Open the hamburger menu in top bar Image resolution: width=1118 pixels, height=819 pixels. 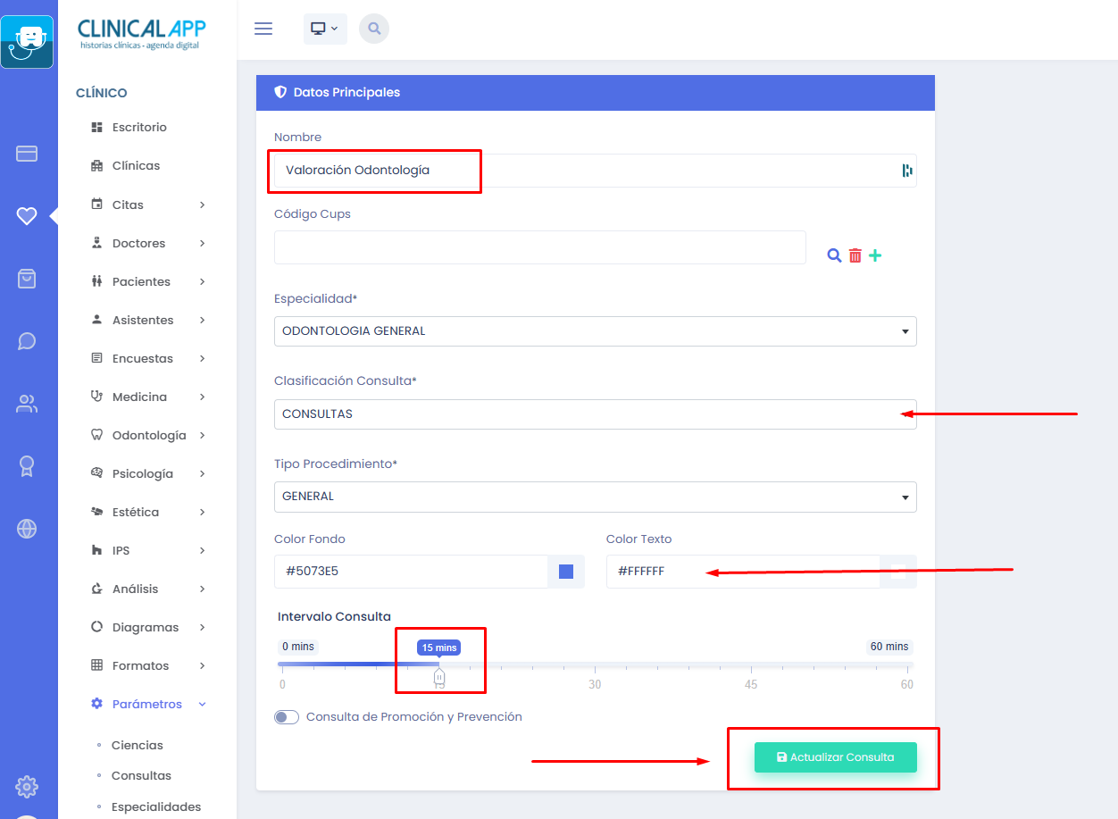263,29
